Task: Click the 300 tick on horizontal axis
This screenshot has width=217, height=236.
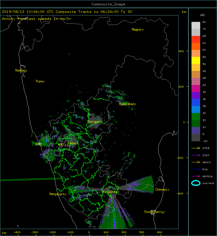Action: coord(142,232)
